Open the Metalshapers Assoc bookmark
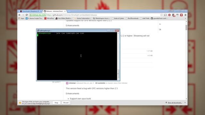The height and width of the screenshot is (115, 205). pyautogui.click(x=102, y=19)
